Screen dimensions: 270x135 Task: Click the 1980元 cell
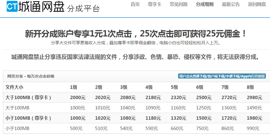(254, 118)
